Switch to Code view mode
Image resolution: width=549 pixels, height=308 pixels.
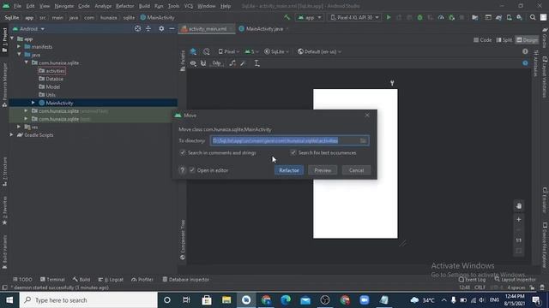pos(482,40)
